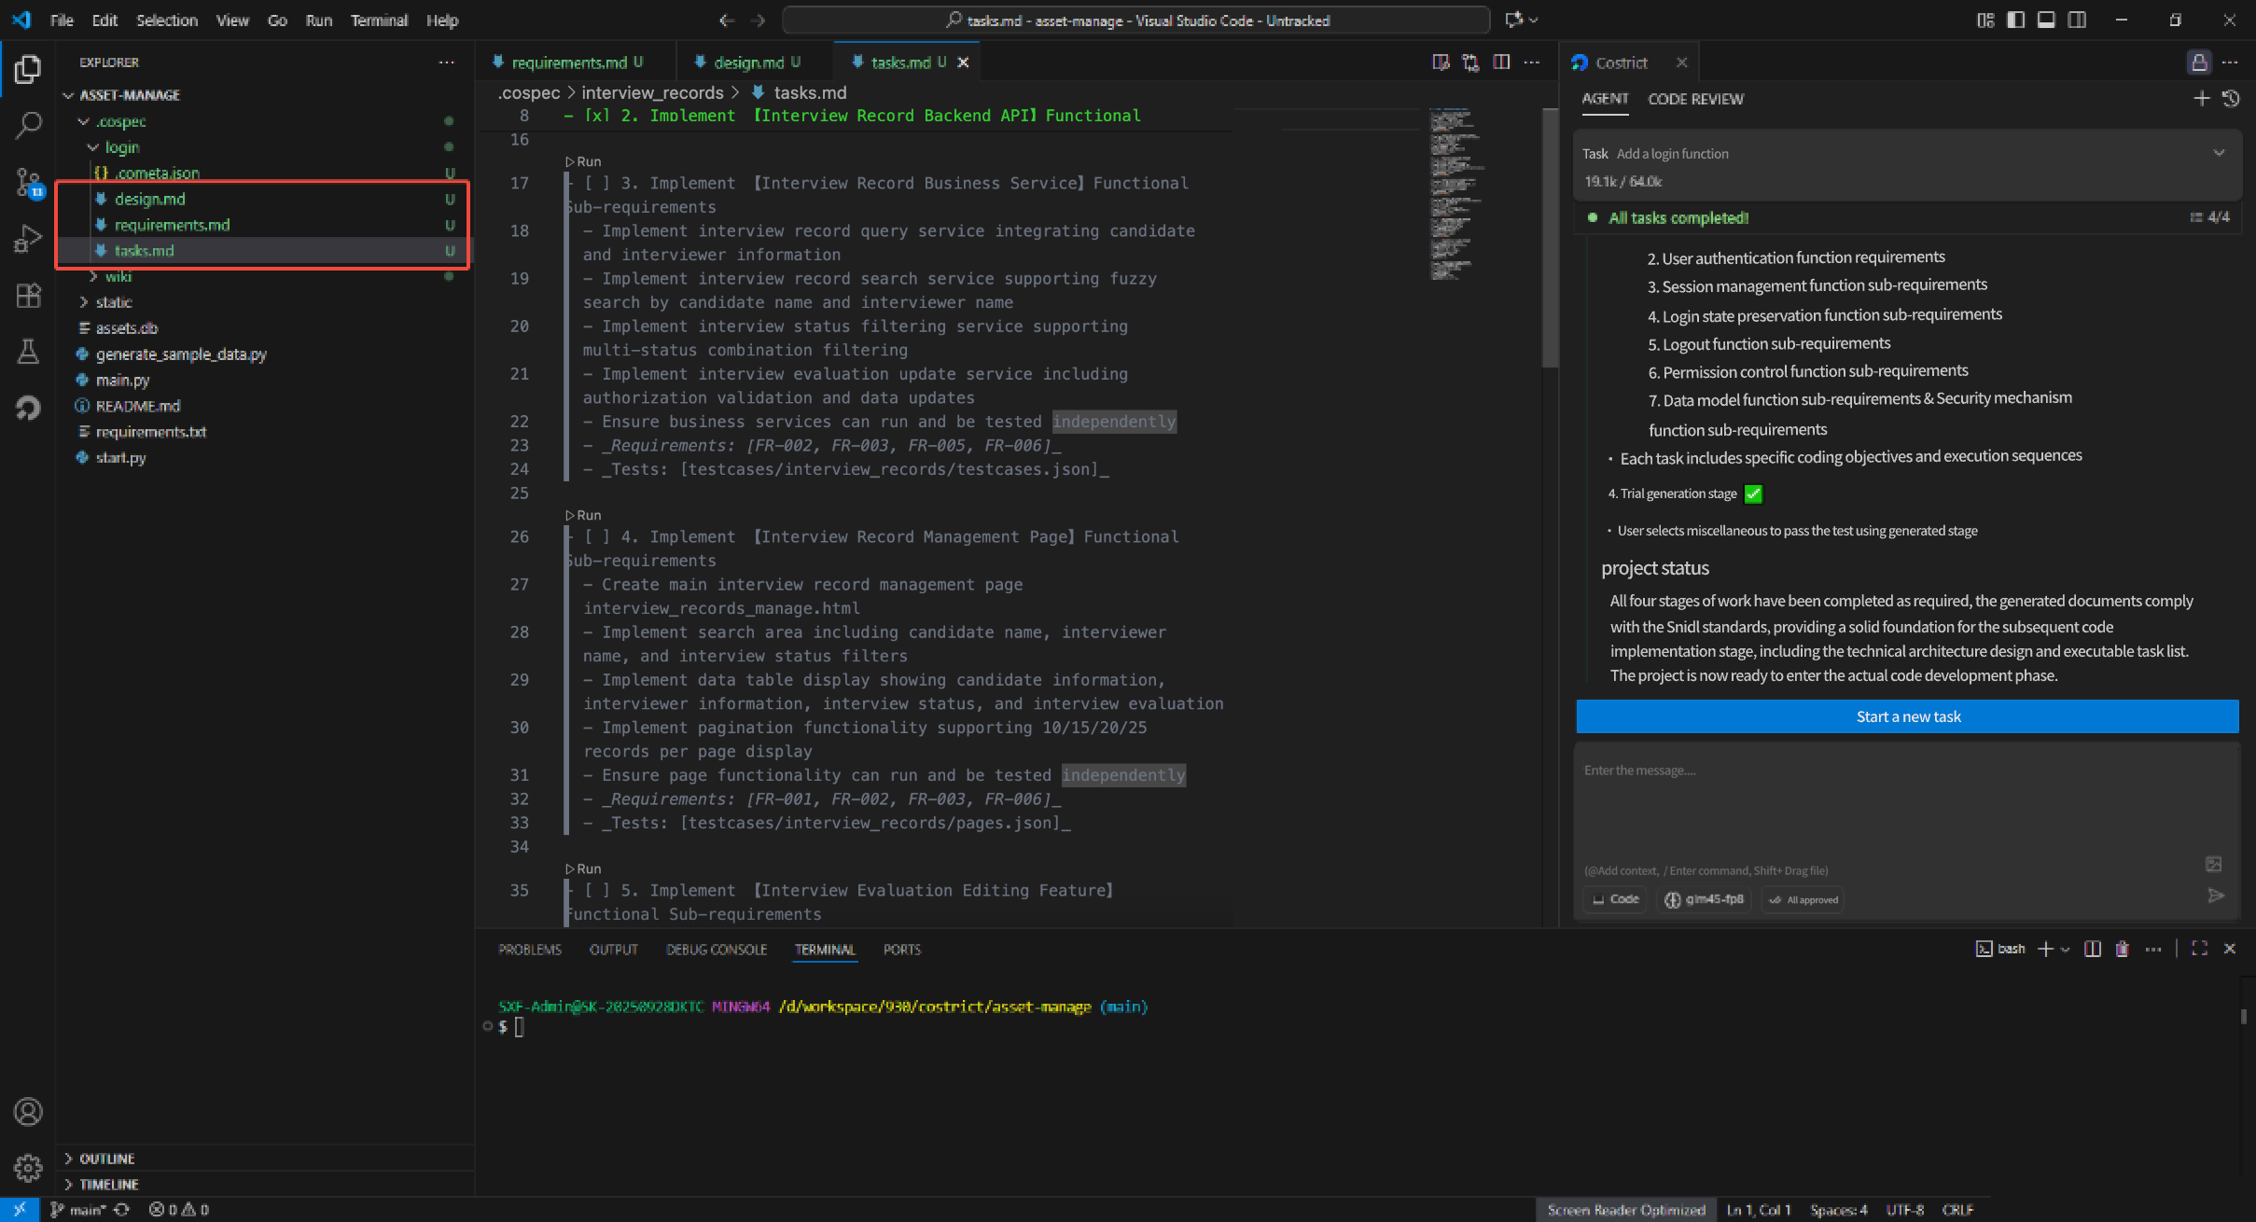
Task: Toggle primary sidebar layout button
Action: (2015, 20)
